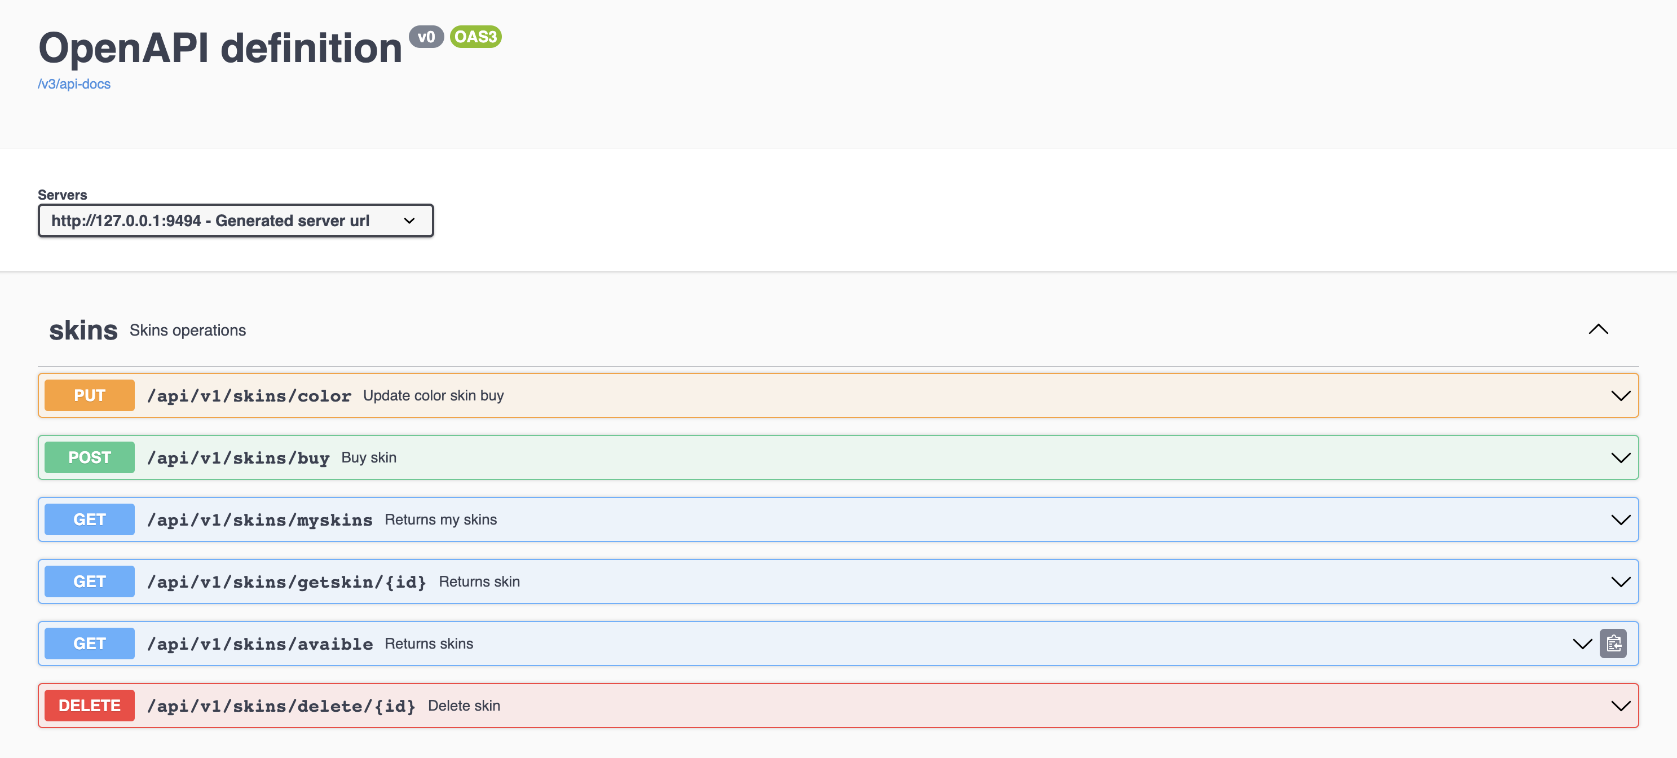Click the /api/v1/skins/delete/{id} path
Image resolution: width=1677 pixels, height=758 pixels.
coord(281,706)
